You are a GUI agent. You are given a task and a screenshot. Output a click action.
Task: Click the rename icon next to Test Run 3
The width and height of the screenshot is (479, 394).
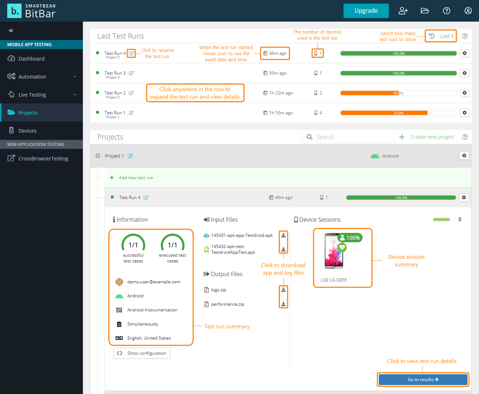pos(131,73)
